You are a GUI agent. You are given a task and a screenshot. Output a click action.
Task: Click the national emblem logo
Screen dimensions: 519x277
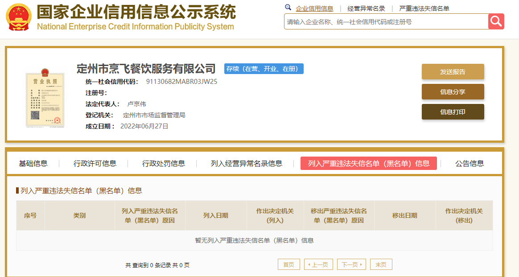(x=19, y=17)
